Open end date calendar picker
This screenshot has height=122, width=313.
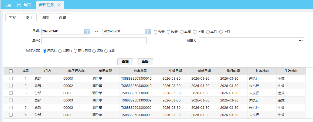point(148,31)
